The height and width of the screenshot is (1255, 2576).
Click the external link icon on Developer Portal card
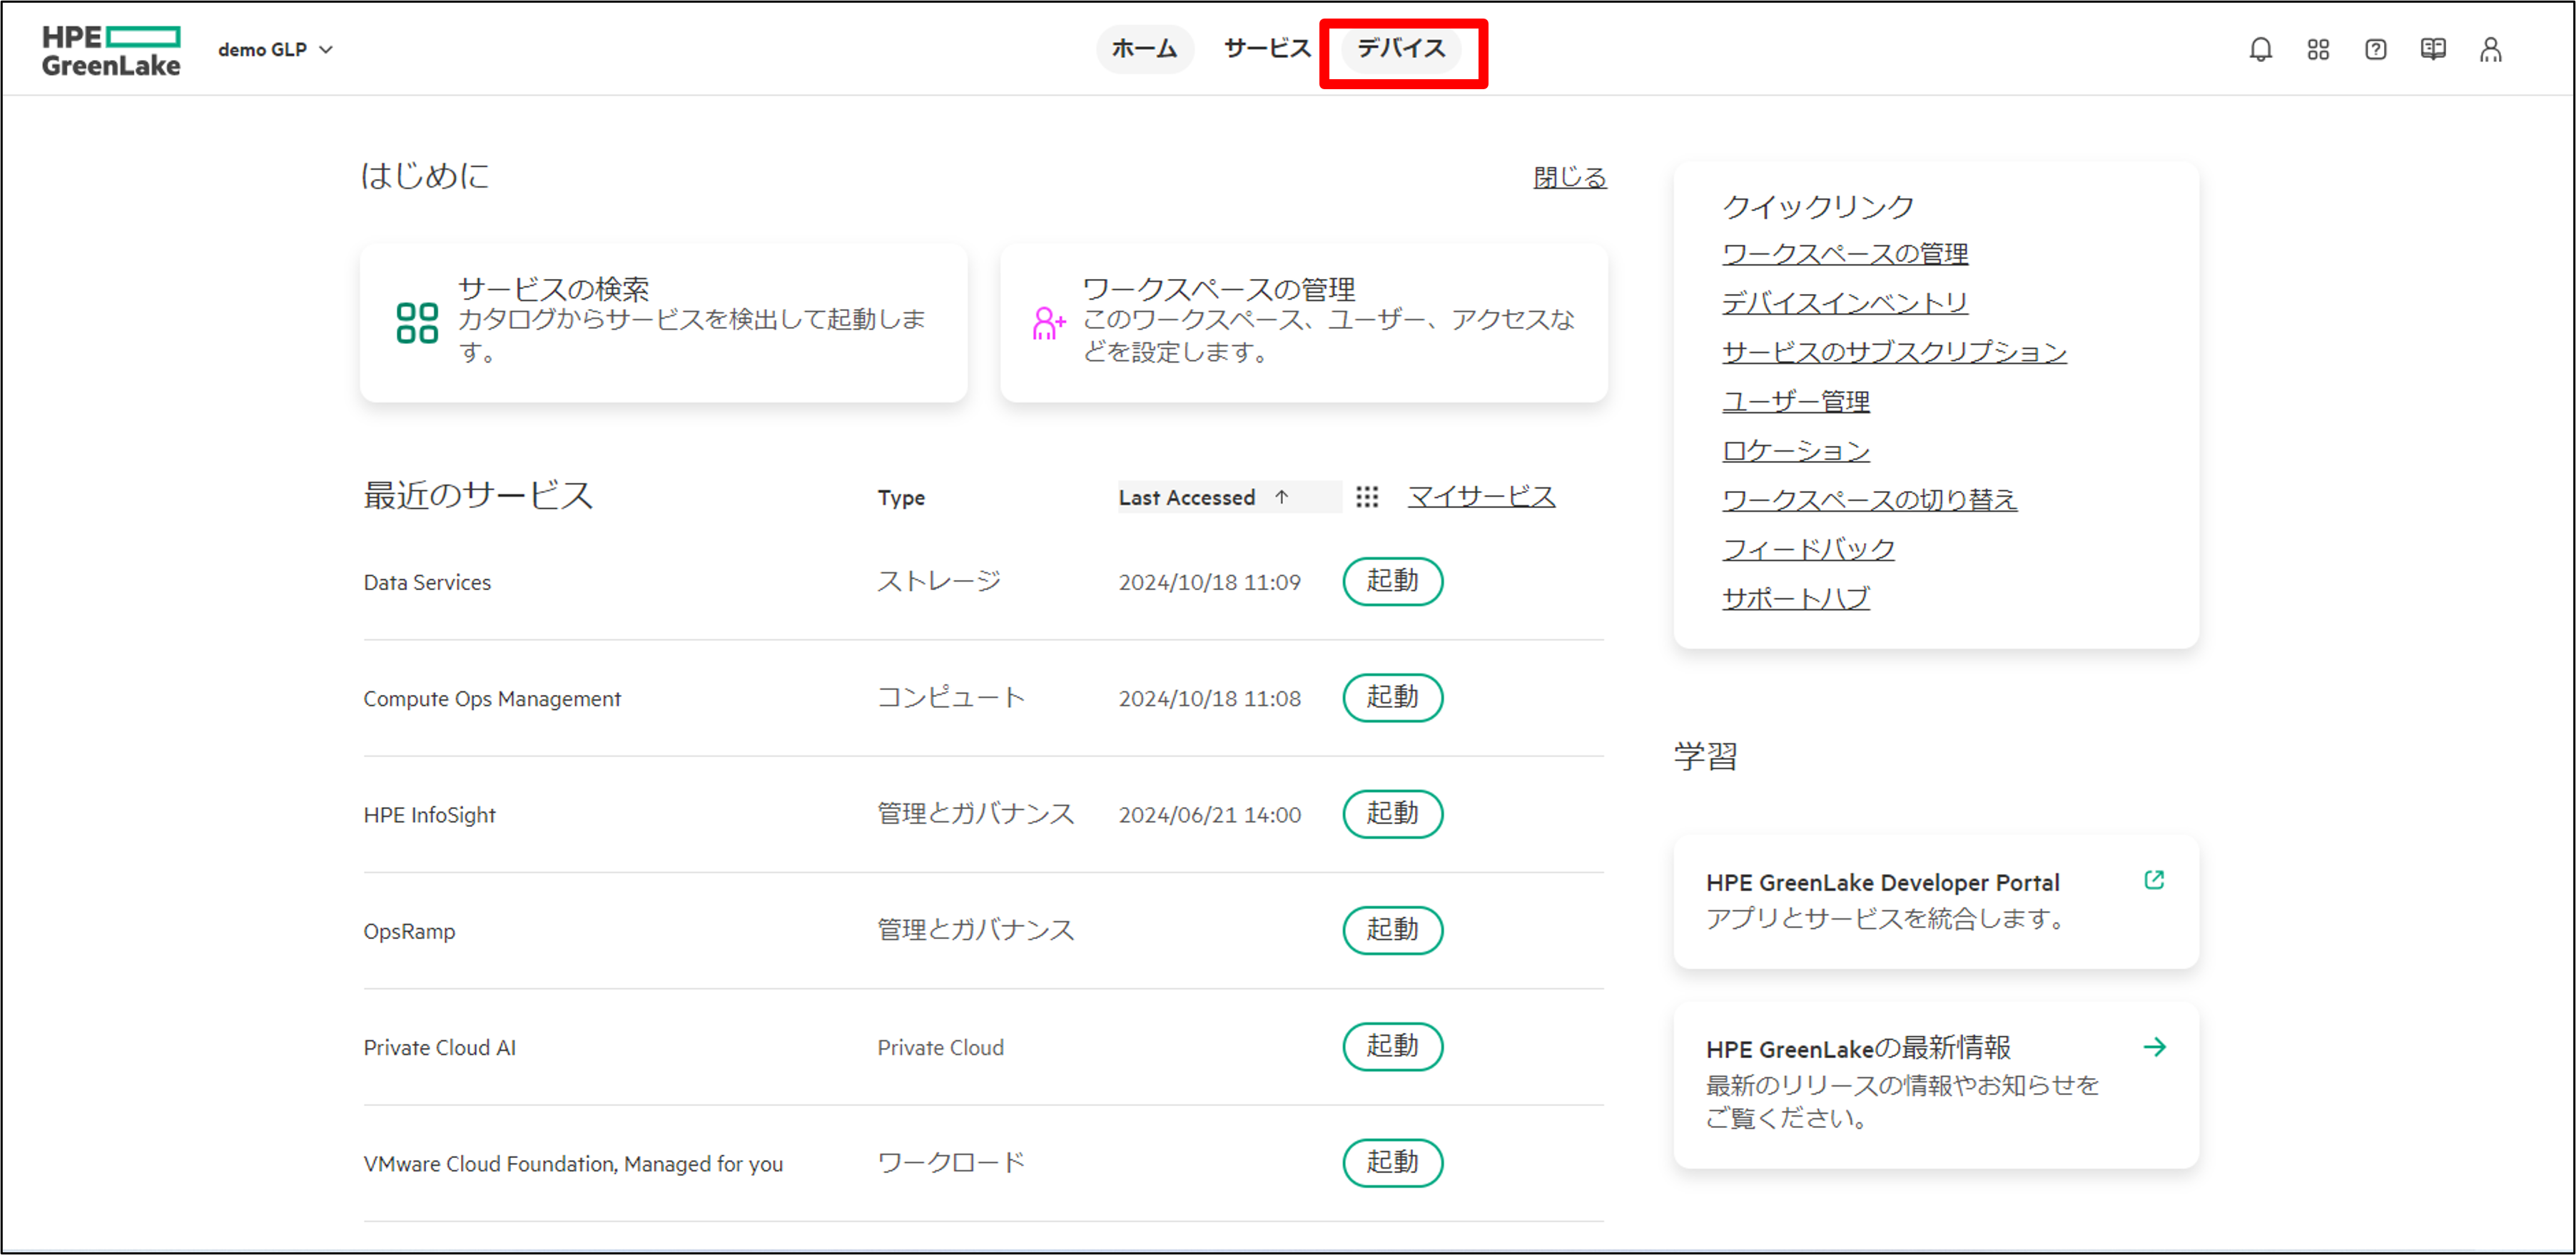(x=2154, y=880)
